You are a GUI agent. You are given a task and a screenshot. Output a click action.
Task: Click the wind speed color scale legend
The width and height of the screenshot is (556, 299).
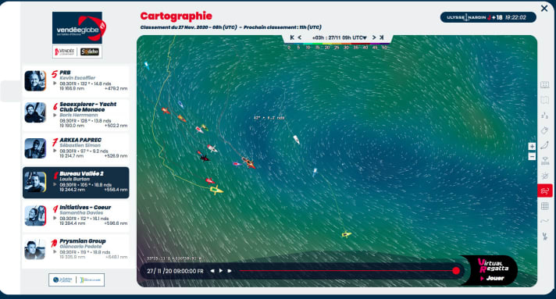(337, 46)
